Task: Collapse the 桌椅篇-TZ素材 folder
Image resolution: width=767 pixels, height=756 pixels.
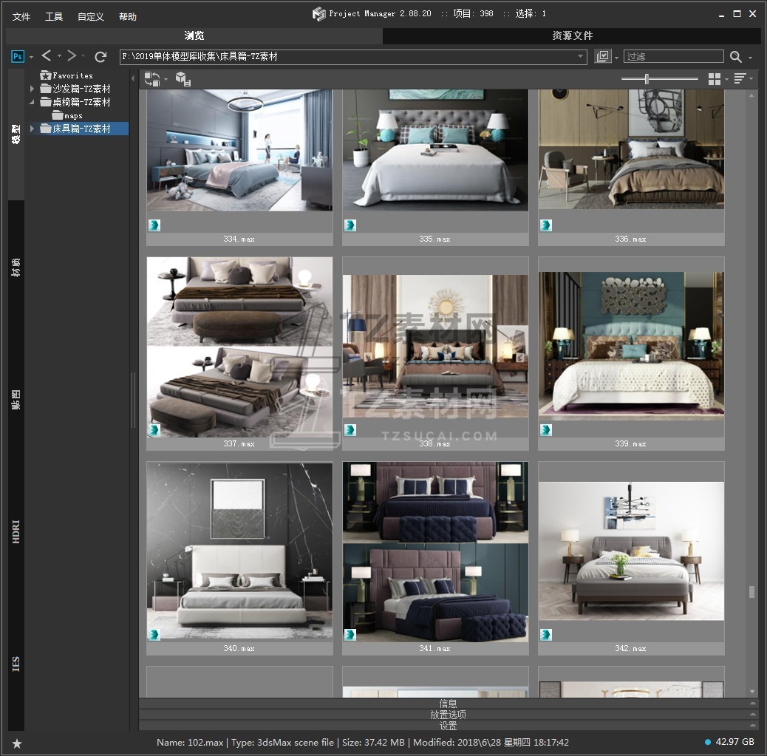Action: [32, 102]
